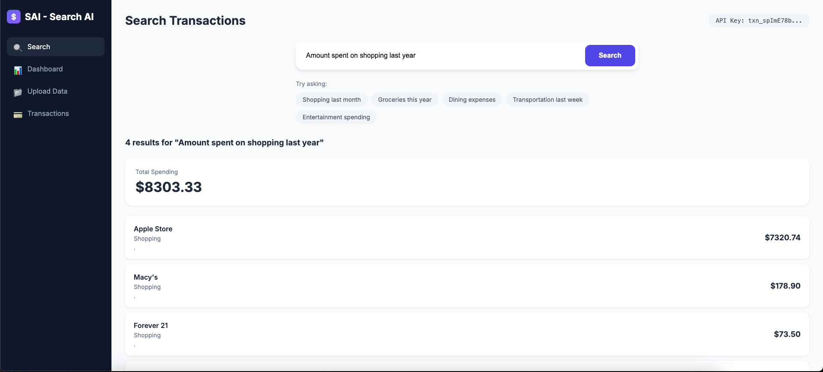Viewport: 823px width, 372px height.
Task: Click the Total Spending label
Action: tap(156, 172)
